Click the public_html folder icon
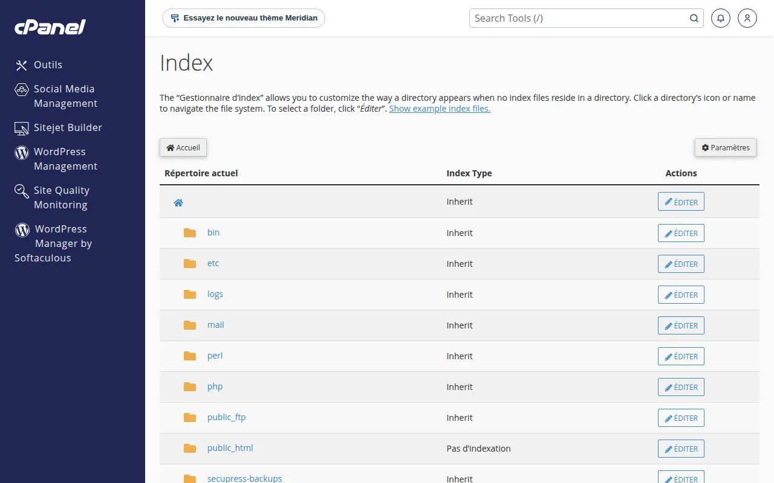774x483 pixels. 190,448
